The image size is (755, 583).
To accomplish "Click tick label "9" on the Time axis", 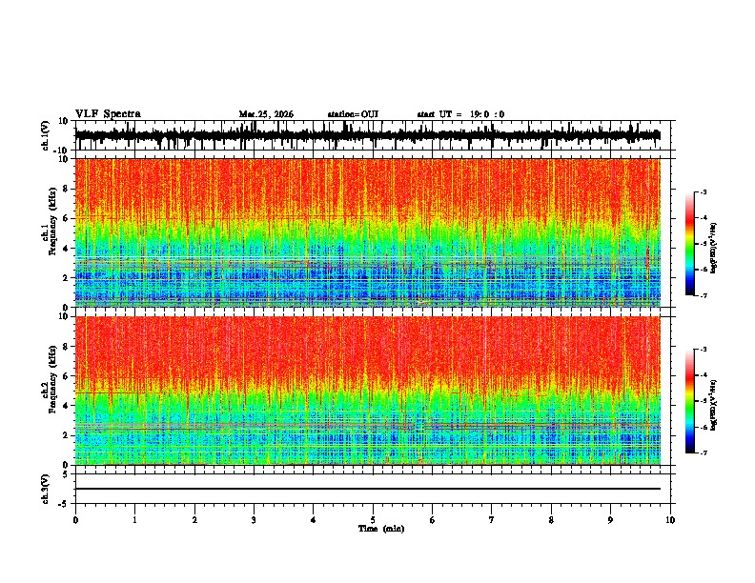I will coord(610,520).
